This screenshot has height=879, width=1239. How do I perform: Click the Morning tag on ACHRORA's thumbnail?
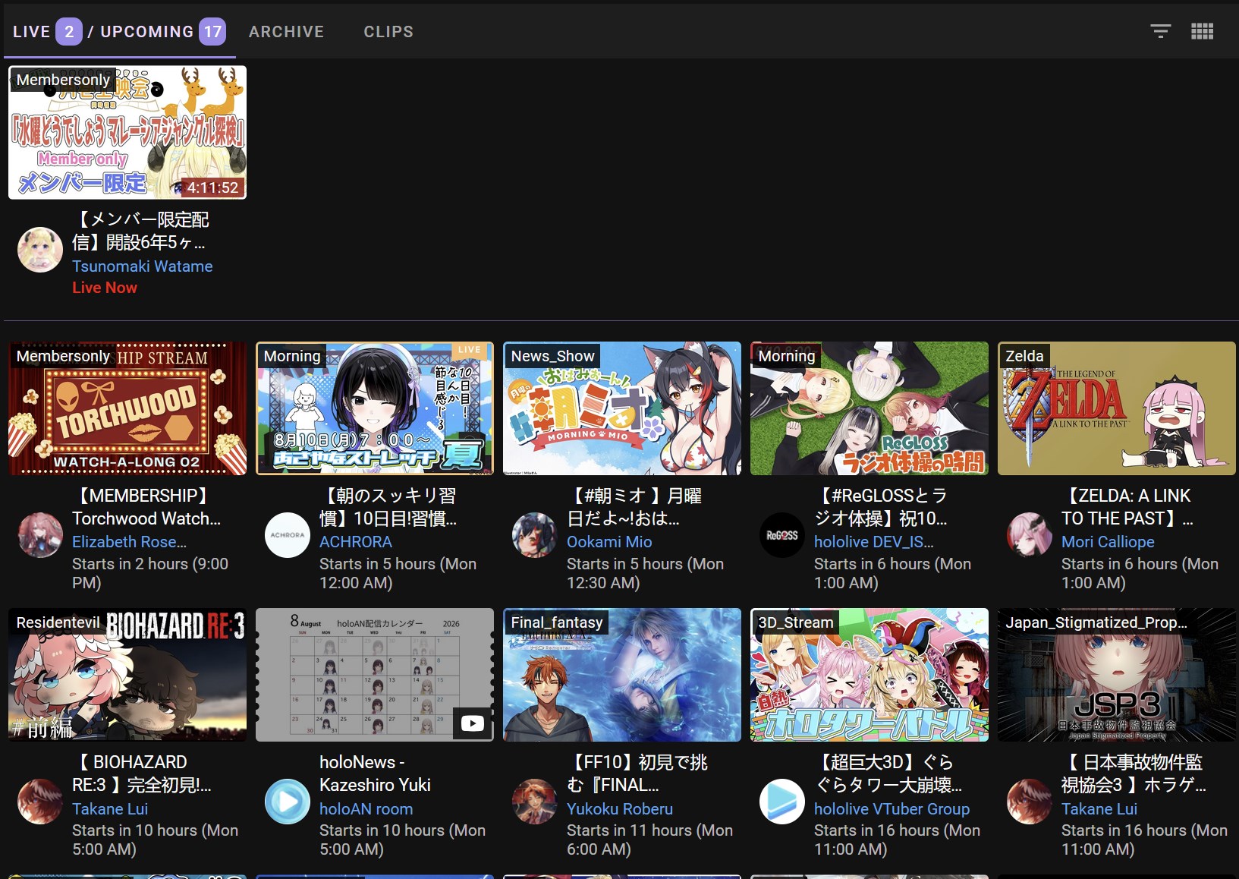292,356
